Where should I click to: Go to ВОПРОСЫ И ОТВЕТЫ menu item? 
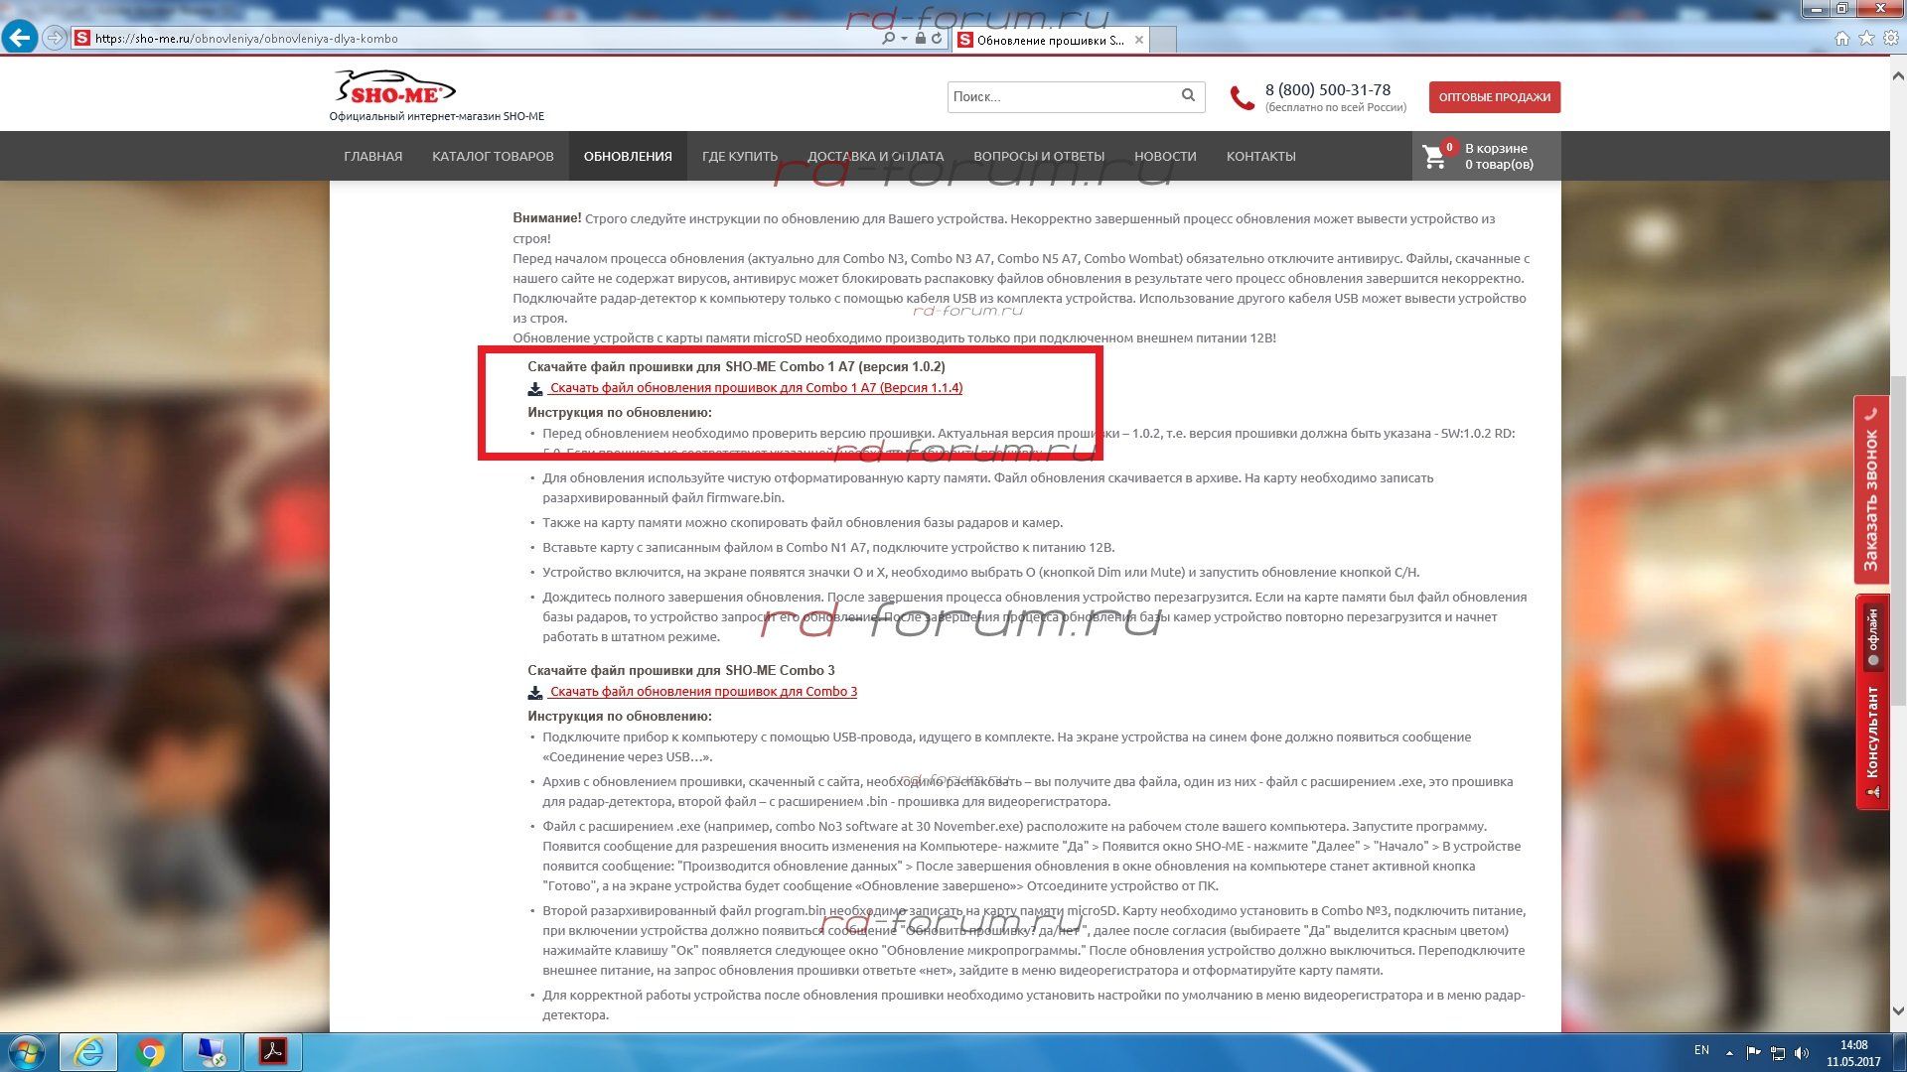click(x=1038, y=156)
